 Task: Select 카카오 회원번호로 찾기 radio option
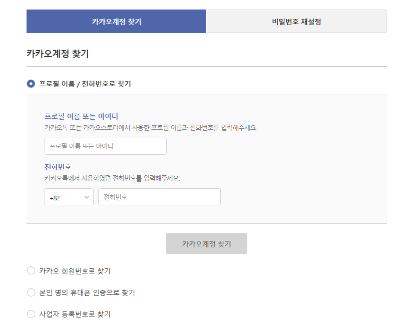[31, 271]
